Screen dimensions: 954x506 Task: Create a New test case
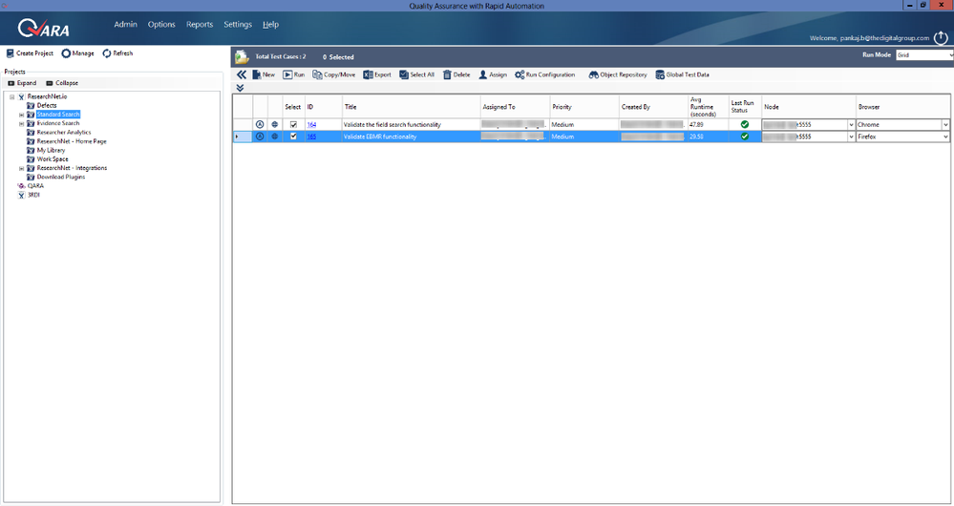pyautogui.click(x=264, y=74)
